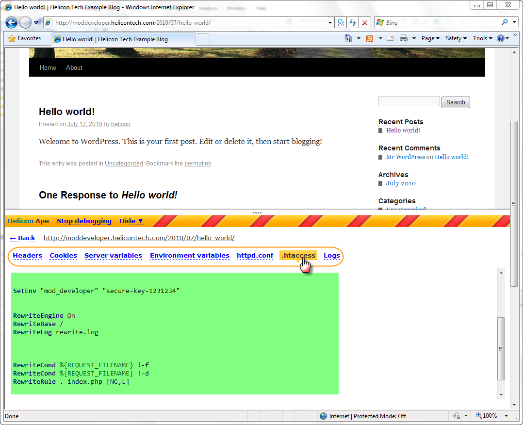
Task: Switch to the Cookies tab in Helicon Ape
Action: (63, 256)
